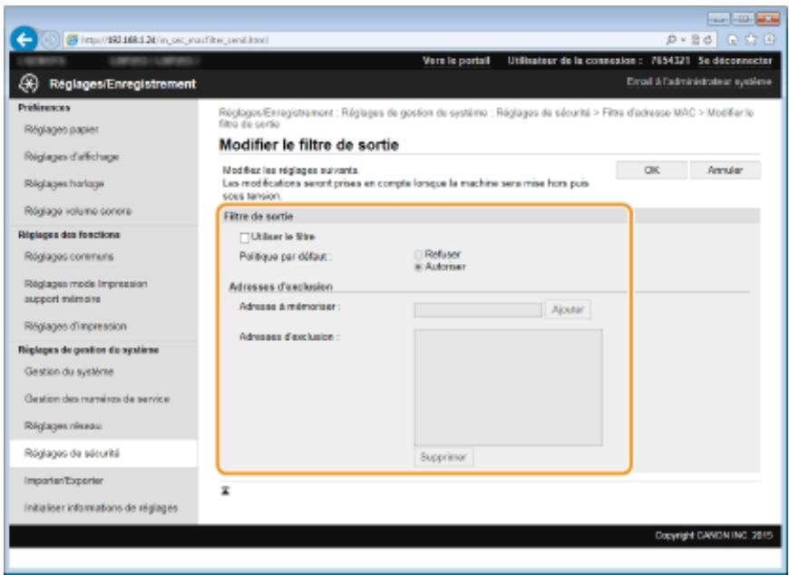Click the search magnifier icon in address bar

pos(671,40)
